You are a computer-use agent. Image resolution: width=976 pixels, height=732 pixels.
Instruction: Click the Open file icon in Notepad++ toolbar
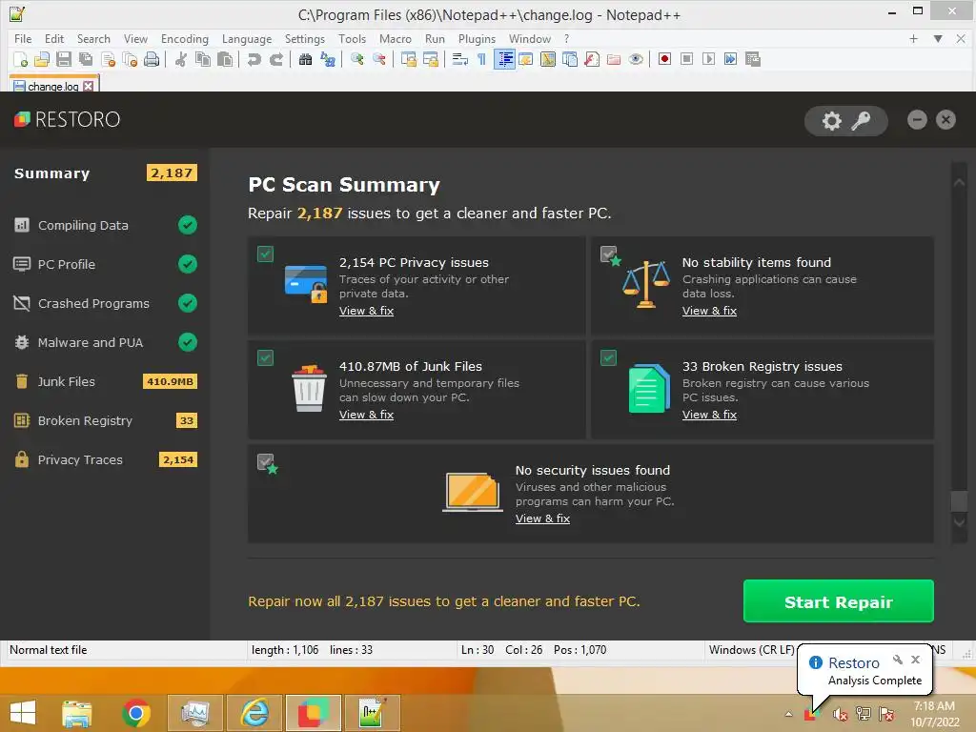click(42, 59)
